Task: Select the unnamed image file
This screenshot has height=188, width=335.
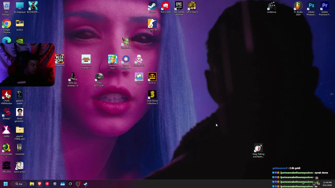Action: click(x=20, y=149)
